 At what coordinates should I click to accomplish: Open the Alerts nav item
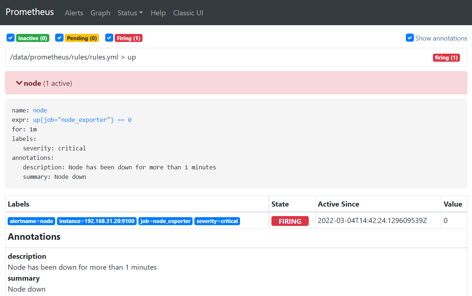coord(74,13)
